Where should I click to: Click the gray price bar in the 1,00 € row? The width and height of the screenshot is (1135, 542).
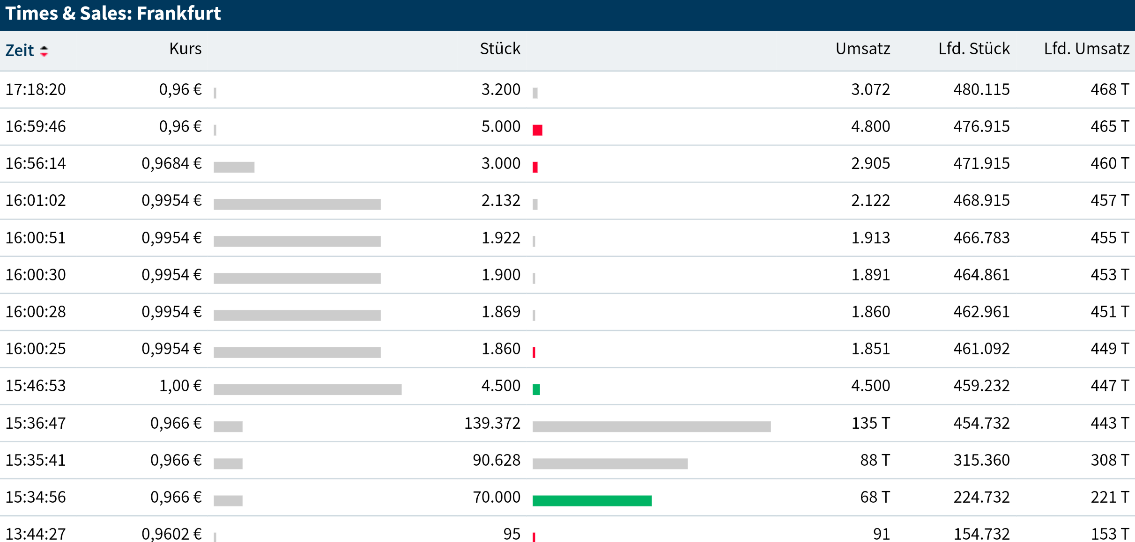tap(307, 389)
